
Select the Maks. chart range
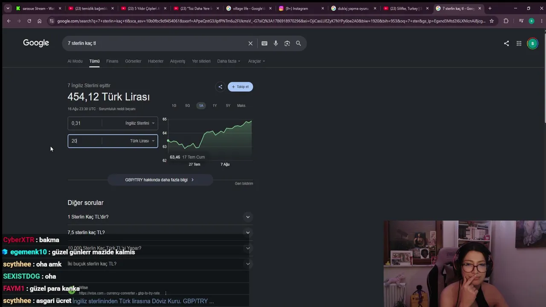tap(241, 106)
